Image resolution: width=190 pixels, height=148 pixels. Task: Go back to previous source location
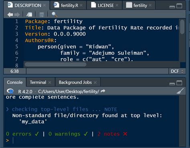10,14
